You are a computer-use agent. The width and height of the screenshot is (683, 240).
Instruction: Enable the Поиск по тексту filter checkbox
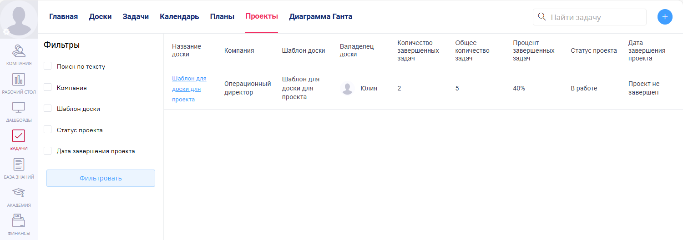[x=47, y=66]
